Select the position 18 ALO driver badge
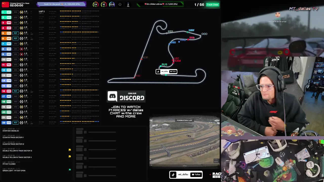Image resolution: width=324 pixels, height=182 pixels. [x=6, y=102]
